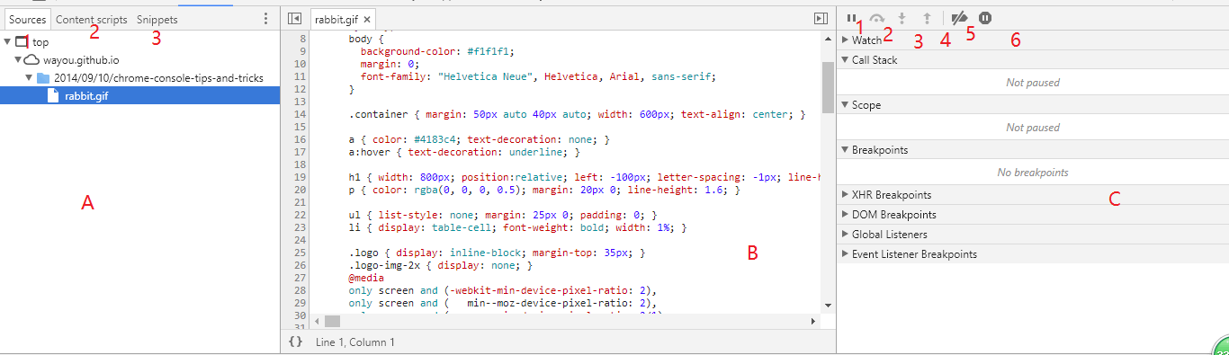1229x355 pixels.
Task: Click the step into function icon
Action: (x=902, y=18)
